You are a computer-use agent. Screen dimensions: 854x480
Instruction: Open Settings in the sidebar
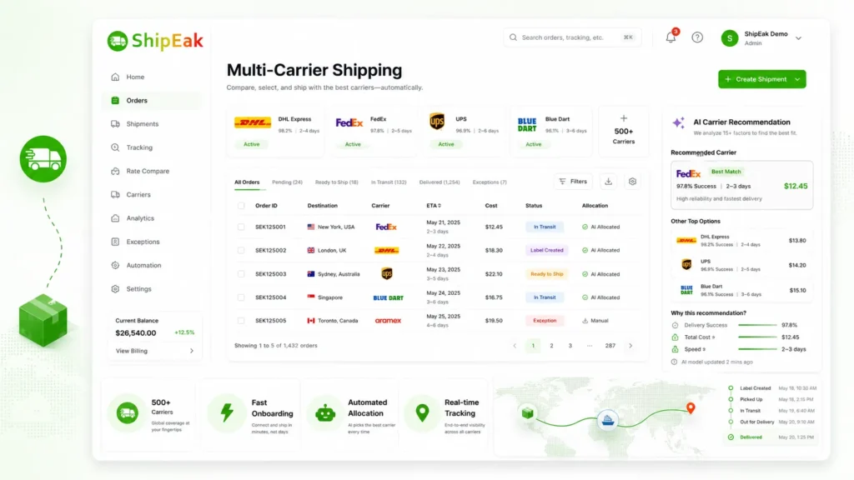[x=152, y=289]
